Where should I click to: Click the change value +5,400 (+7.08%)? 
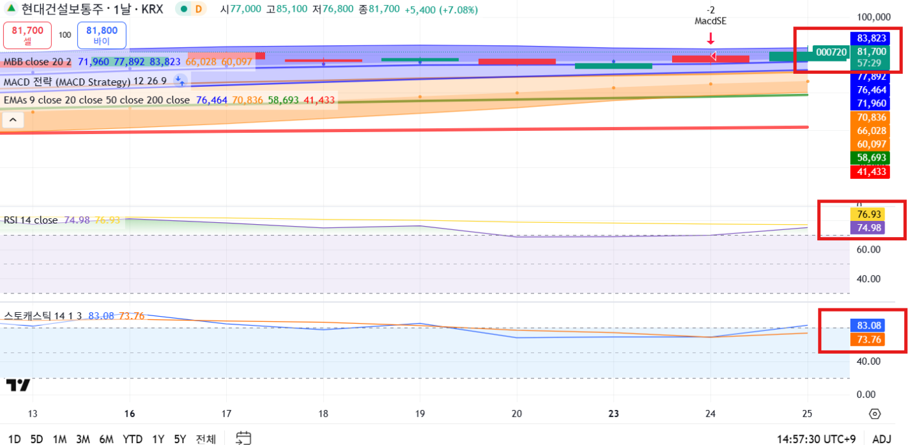[x=441, y=10]
